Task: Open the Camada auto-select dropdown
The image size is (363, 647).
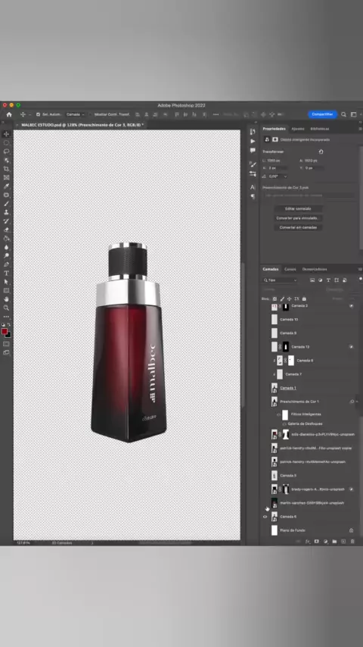Action: [76, 114]
